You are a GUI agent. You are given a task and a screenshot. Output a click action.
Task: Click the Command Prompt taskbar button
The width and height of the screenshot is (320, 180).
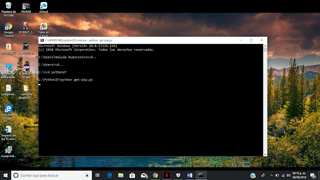(x=201, y=175)
